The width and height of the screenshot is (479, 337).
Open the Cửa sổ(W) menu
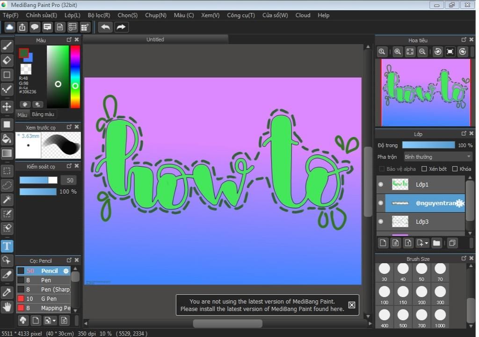click(275, 15)
